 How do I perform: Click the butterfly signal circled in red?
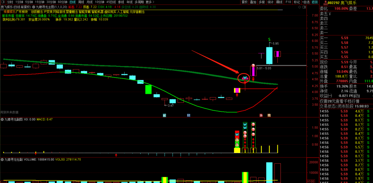pyautogui.click(x=245, y=78)
